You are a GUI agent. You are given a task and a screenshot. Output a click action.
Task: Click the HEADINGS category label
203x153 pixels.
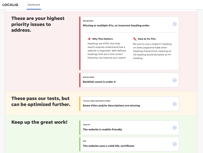pyautogui.click(x=88, y=21)
